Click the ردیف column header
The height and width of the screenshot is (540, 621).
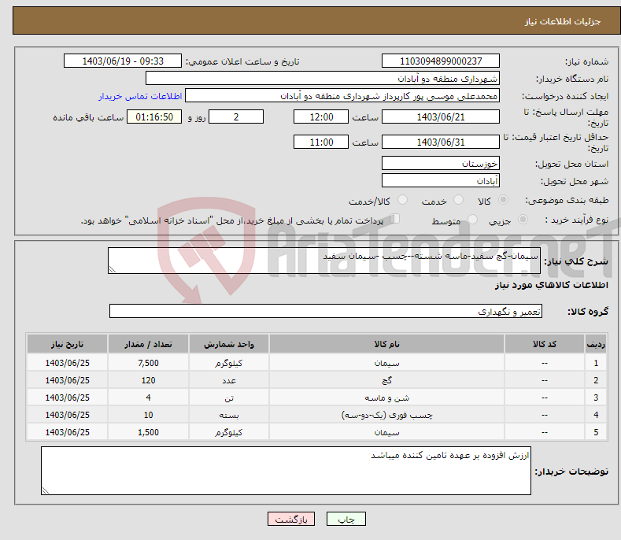596,344
